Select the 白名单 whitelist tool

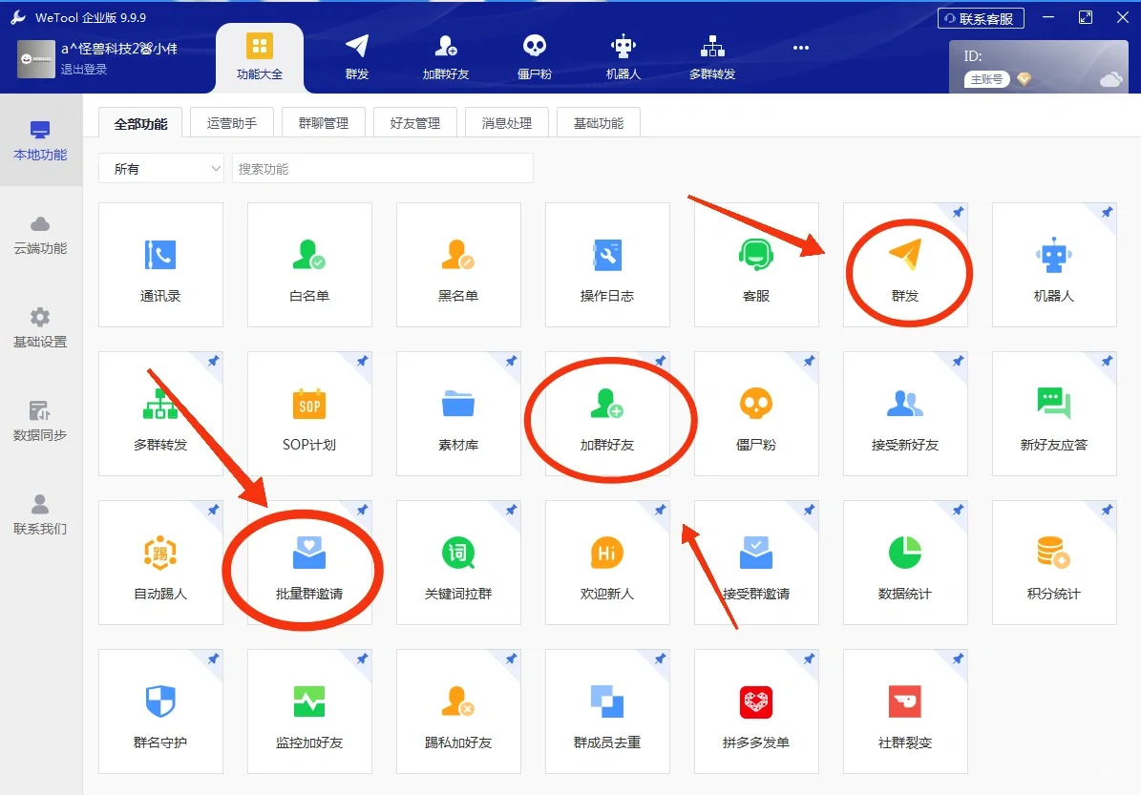click(309, 264)
